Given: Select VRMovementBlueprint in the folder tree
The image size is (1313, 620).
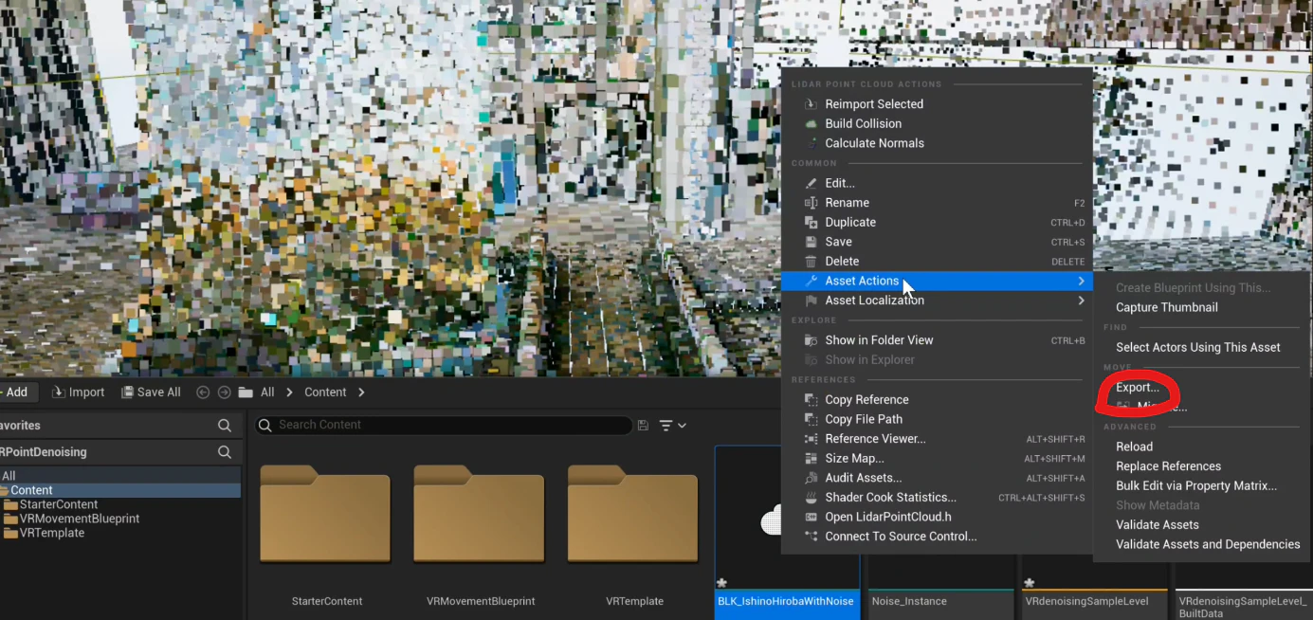Looking at the screenshot, I should pos(80,520).
